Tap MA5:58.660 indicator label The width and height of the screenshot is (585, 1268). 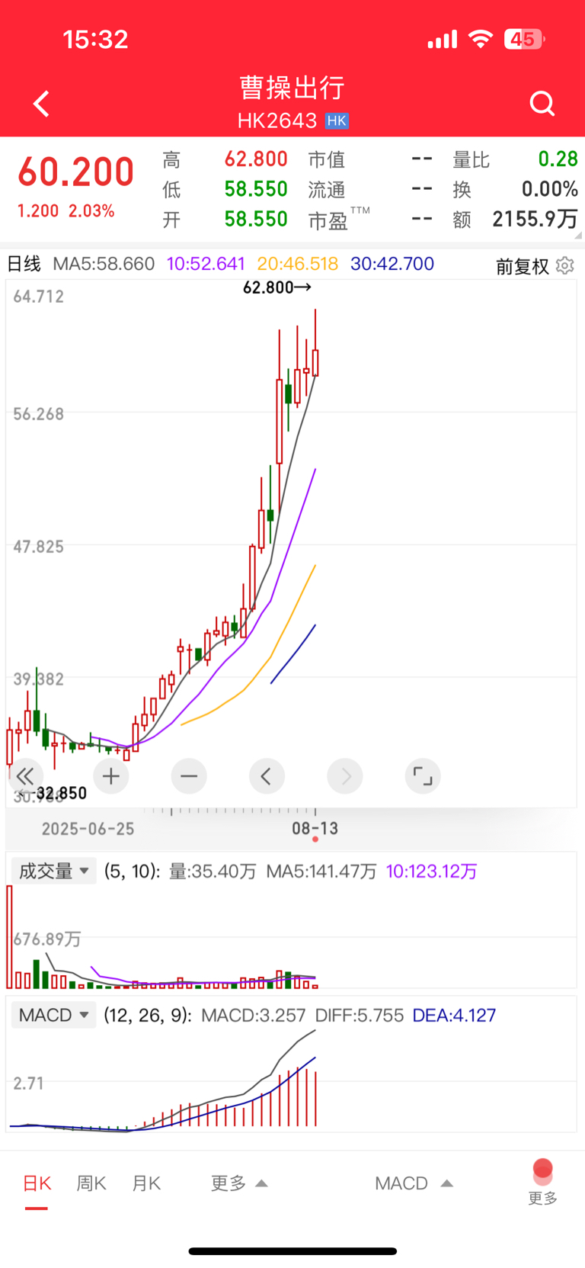(104, 264)
